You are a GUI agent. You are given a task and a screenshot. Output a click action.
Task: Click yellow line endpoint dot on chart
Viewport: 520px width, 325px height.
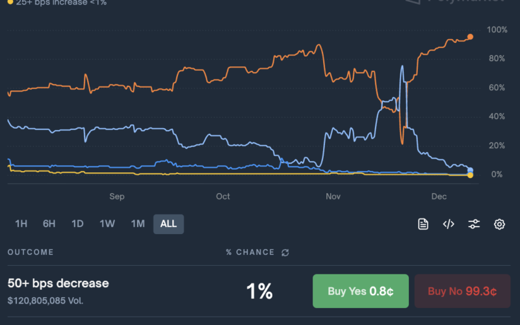(x=470, y=175)
